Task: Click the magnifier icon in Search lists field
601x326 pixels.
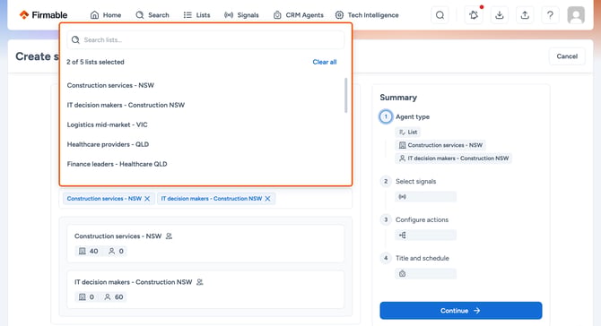Action: pyautogui.click(x=75, y=39)
